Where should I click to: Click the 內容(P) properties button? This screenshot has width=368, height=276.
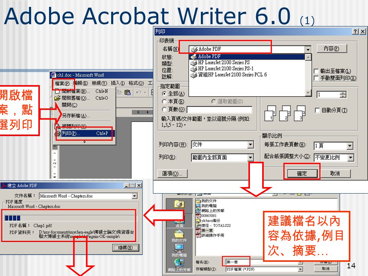point(331,49)
